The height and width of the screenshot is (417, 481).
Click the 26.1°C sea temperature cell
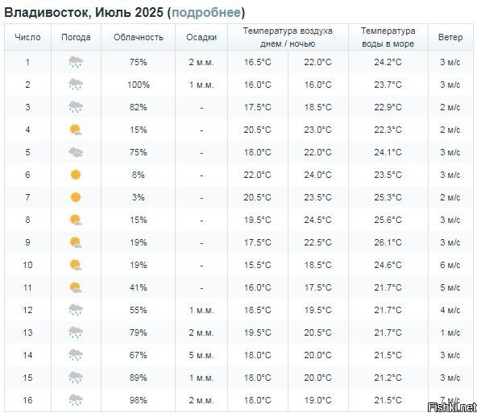coord(388,242)
